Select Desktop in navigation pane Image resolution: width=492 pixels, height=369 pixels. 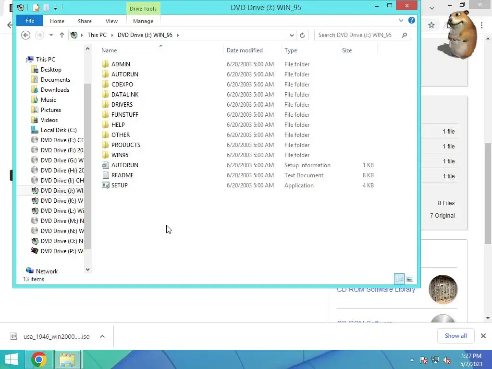[51, 69]
